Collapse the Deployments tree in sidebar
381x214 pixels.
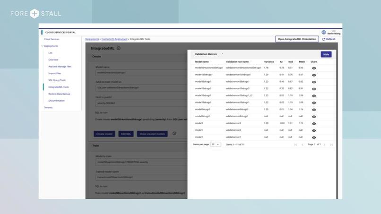click(x=42, y=46)
